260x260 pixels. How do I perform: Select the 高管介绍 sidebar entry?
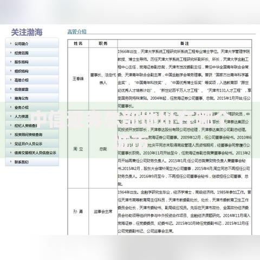pyautogui.click(x=32, y=80)
